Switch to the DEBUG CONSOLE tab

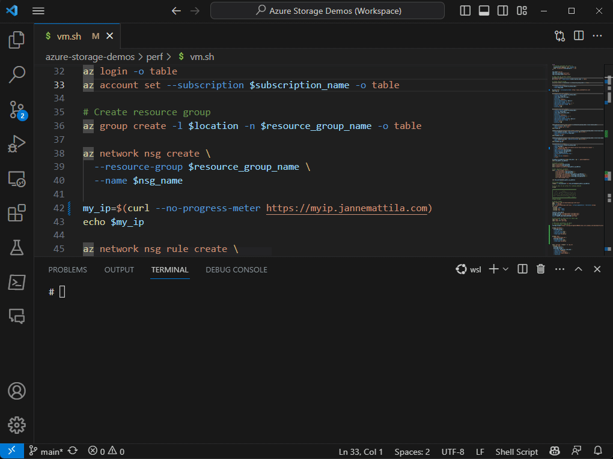[236, 269]
